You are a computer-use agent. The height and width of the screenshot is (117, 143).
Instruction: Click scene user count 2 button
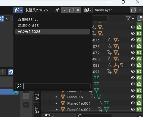point(64,10)
